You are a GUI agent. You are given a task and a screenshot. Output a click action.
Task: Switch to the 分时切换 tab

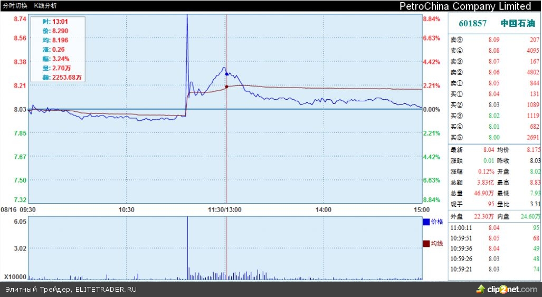(15, 5)
